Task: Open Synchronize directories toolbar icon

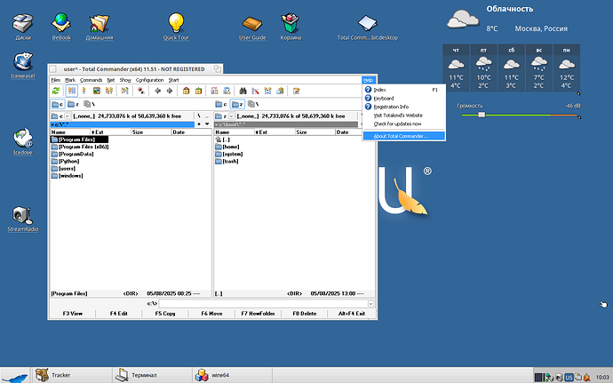Action: click(x=267, y=91)
